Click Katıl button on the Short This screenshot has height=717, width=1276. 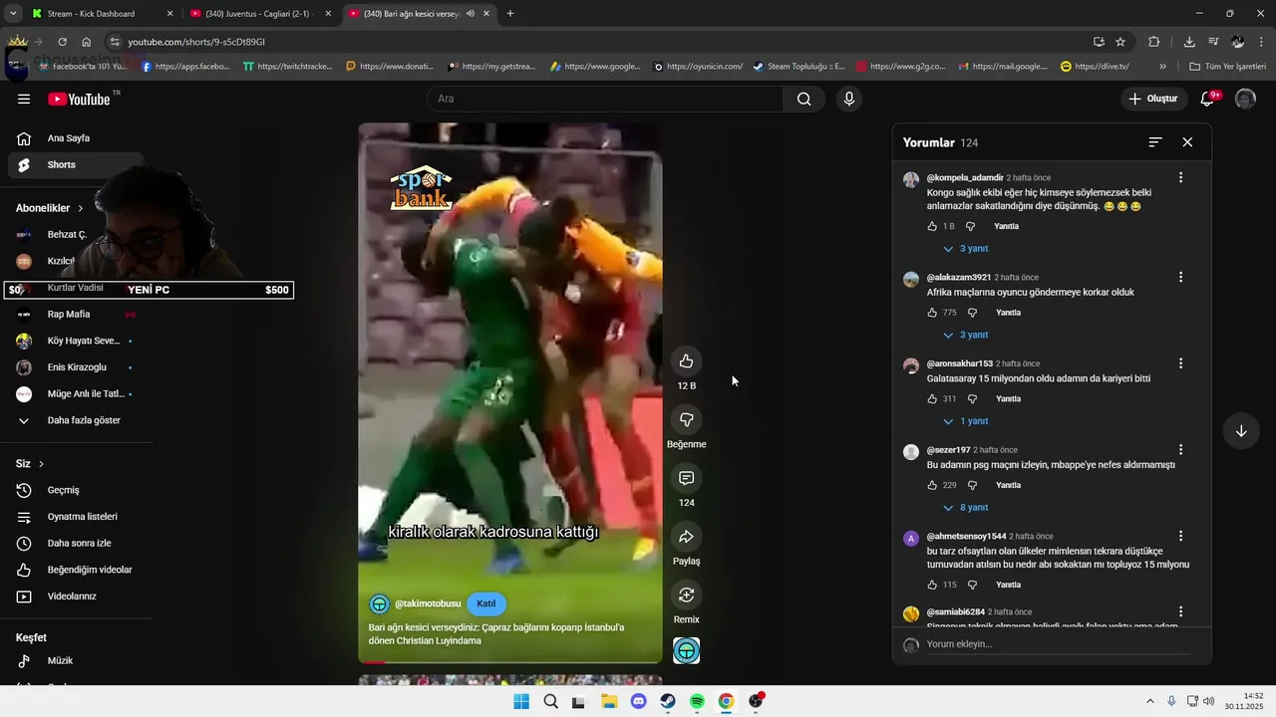486,603
